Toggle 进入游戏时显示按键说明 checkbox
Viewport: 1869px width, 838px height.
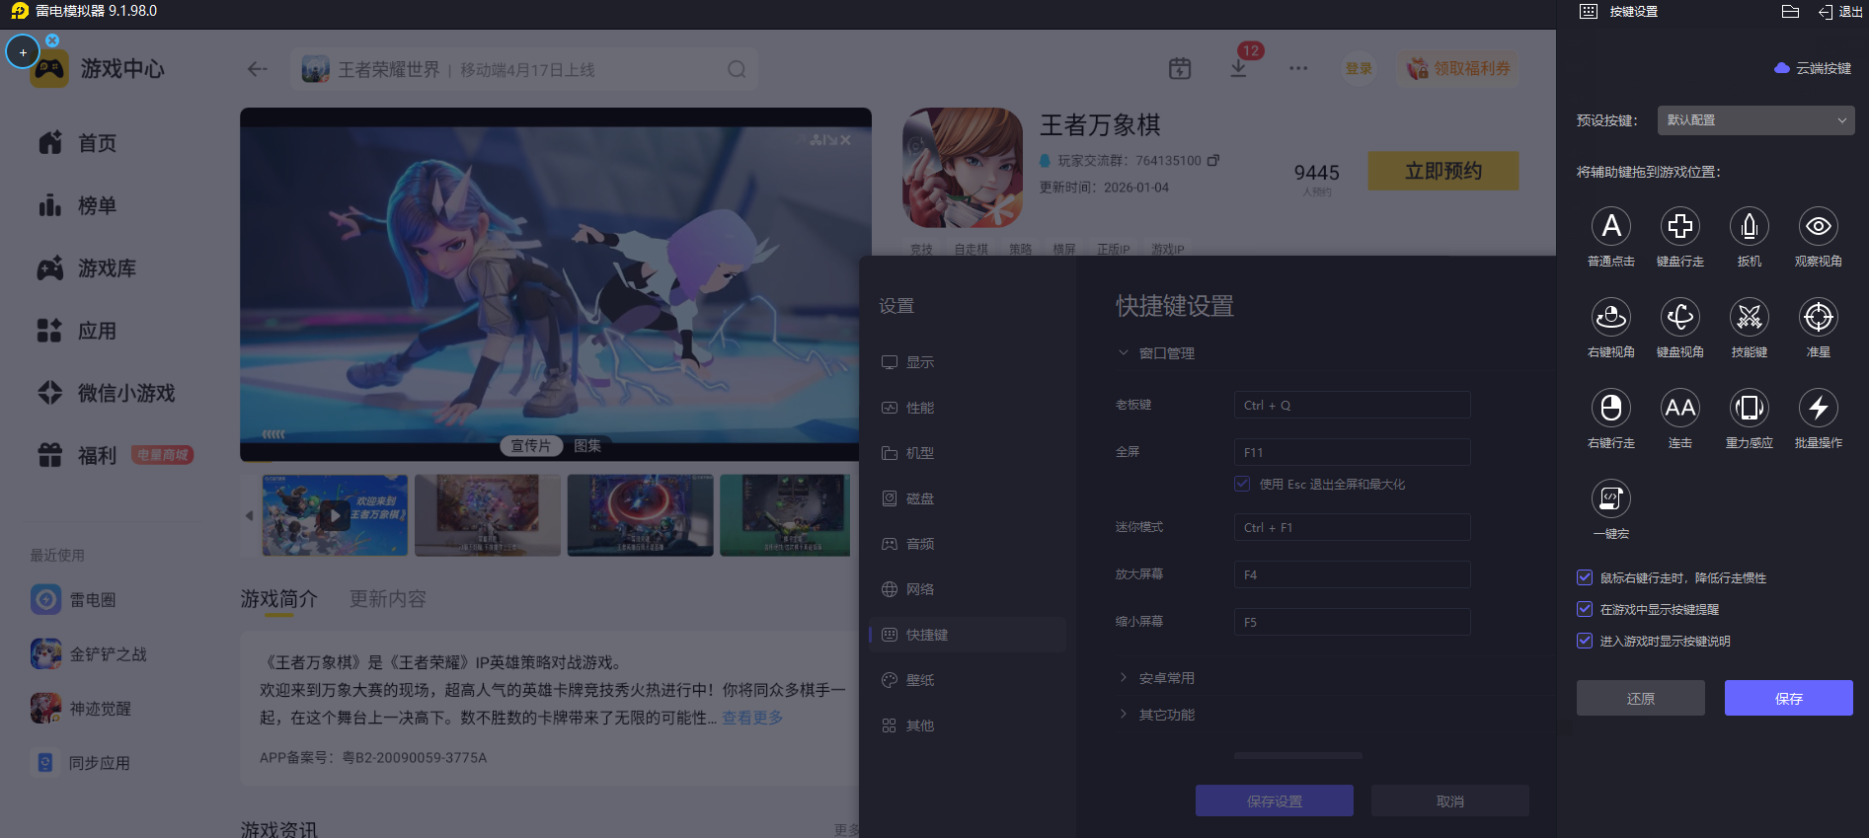pos(1585,641)
